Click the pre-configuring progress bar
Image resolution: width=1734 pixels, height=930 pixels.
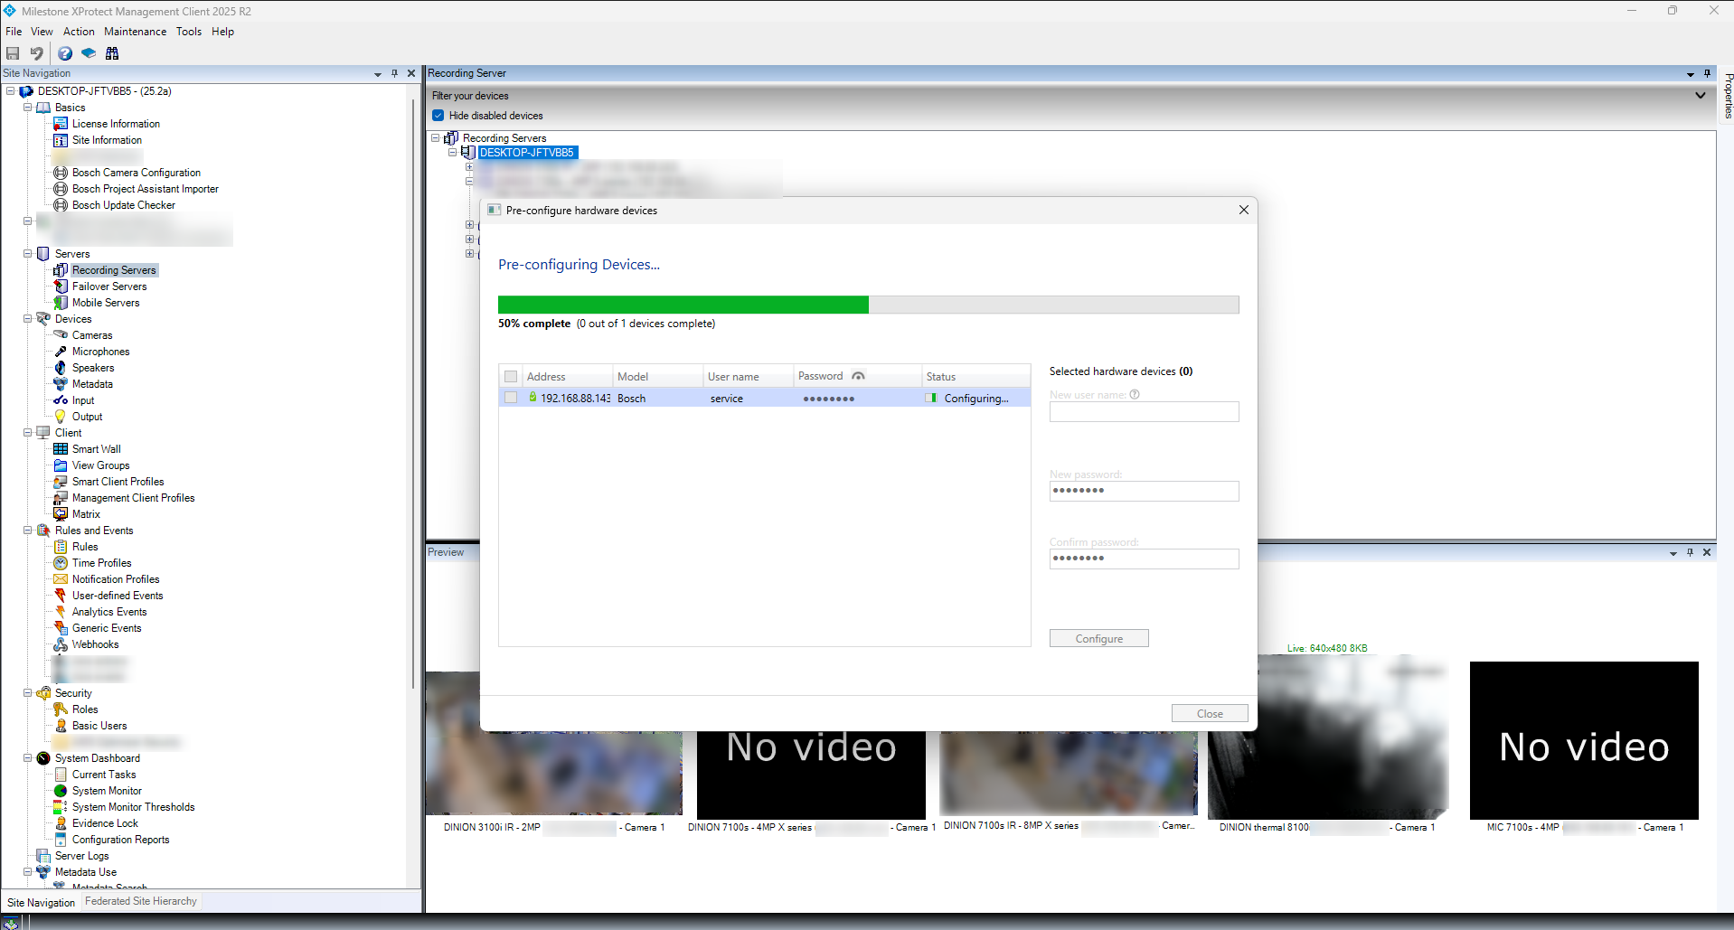pyautogui.click(x=868, y=305)
